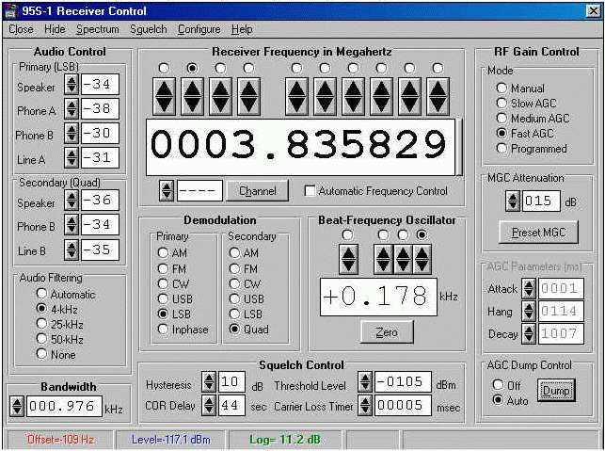
Task: Click Carrier Loss Timer spinner arrows
Action: tap(365, 406)
